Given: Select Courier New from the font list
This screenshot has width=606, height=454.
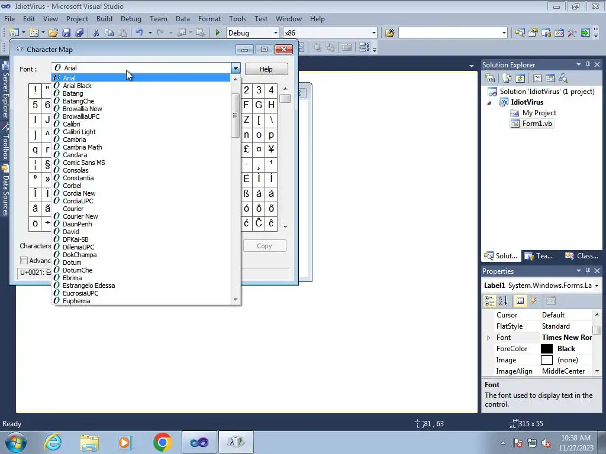Looking at the screenshot, I should [80, 216].
